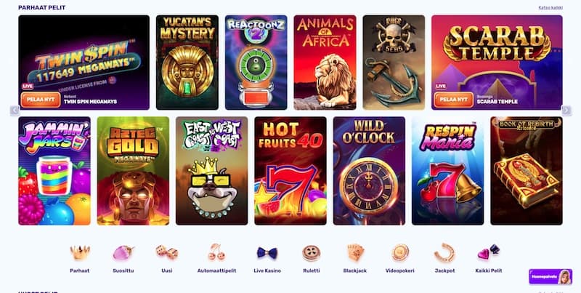Select the Suosittu pink gem icon
581x293 pixels.
click(123, 253)
